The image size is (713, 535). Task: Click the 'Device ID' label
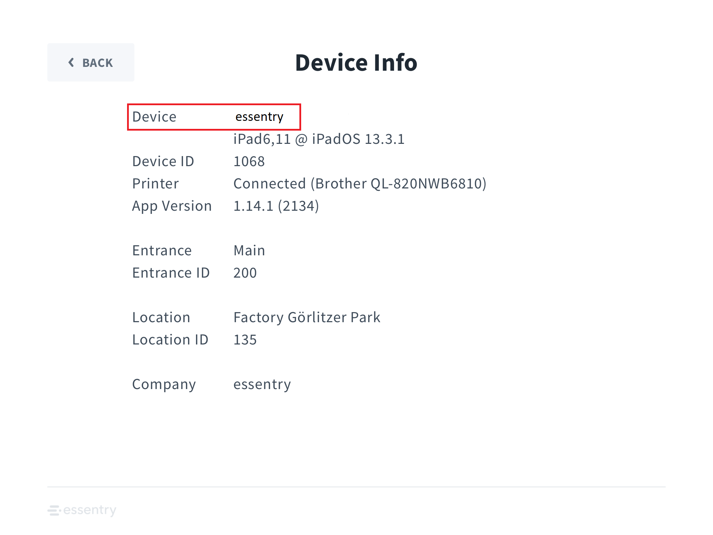click(x=163, y=161)
